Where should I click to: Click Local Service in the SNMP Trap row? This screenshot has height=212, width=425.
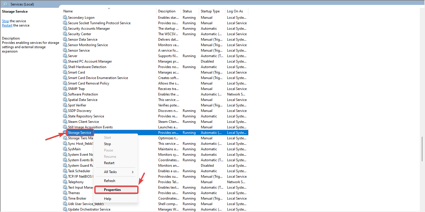point(237,89)
